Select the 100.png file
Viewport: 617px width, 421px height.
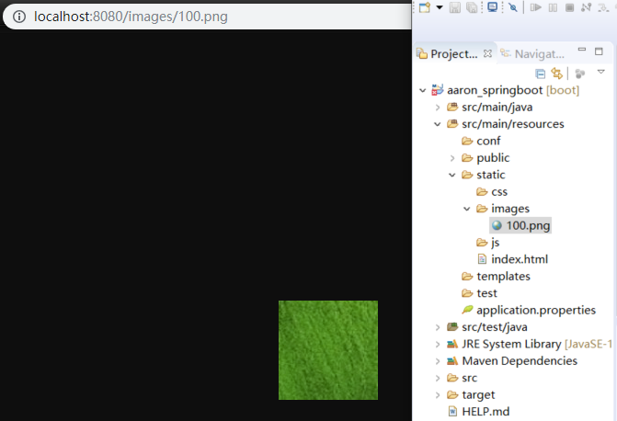click(x=528, y=225)
